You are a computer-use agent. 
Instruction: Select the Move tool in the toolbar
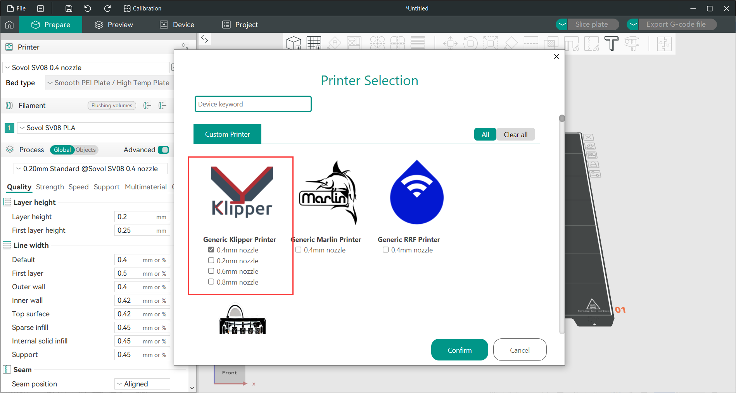tap(450, 43)
